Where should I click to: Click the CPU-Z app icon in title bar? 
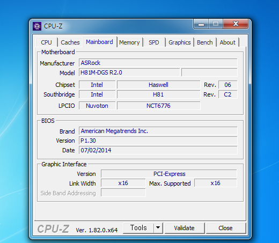pyautogui.click(x=37, y=26)
